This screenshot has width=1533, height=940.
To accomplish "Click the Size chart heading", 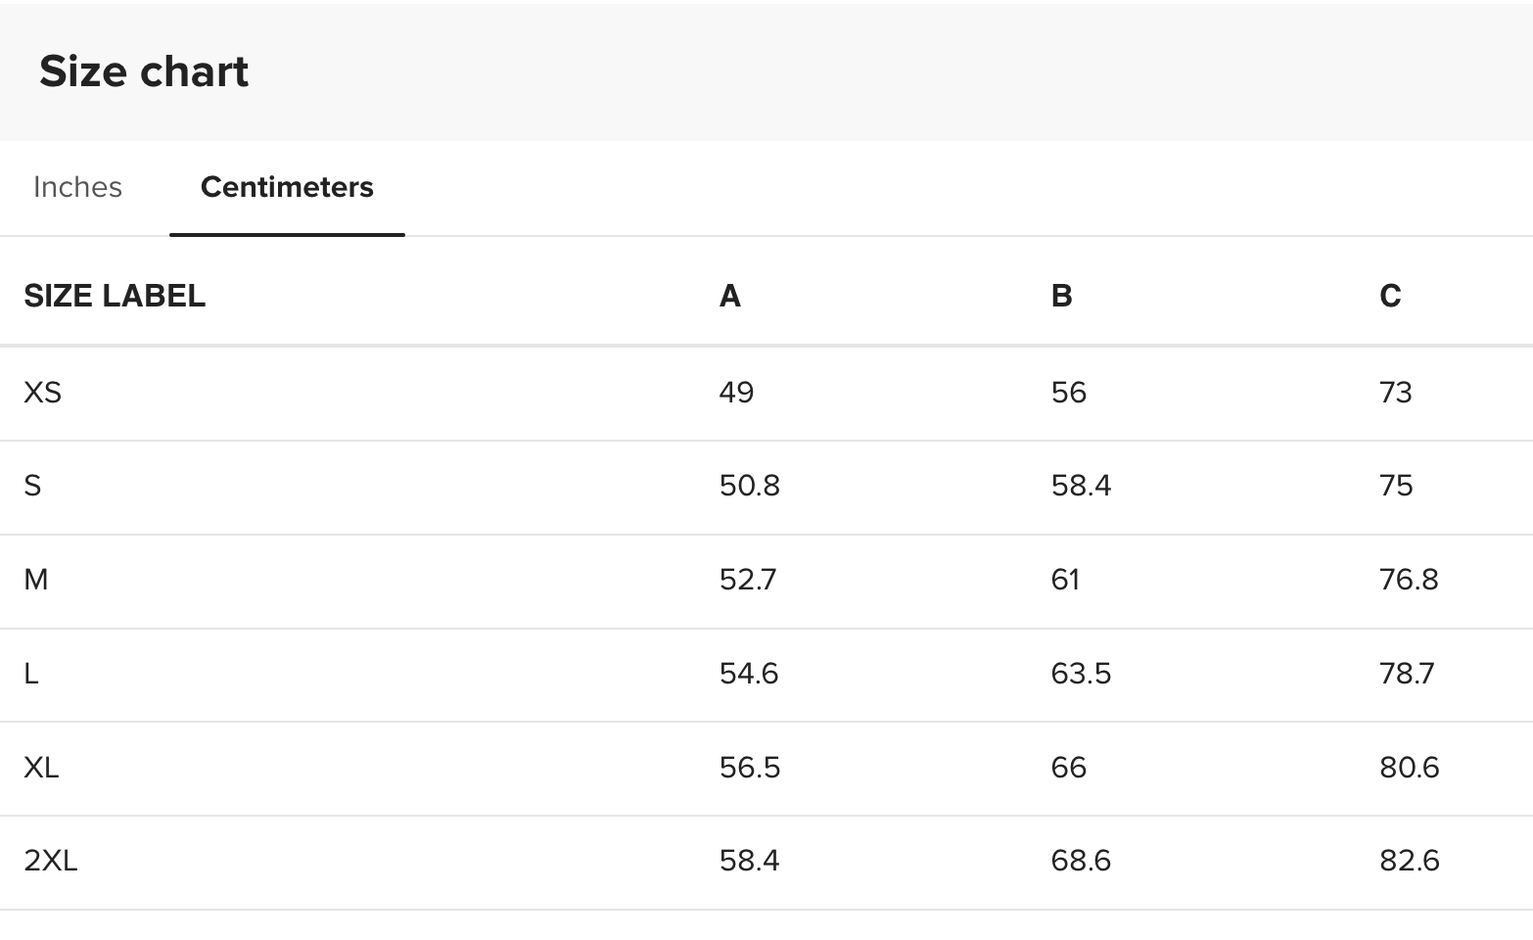I will 144,71.
